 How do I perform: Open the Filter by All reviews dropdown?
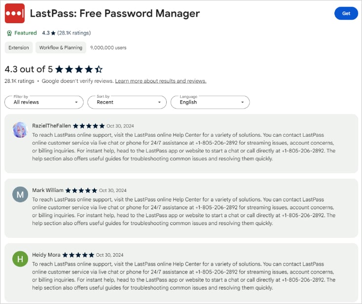[x=43, y=102]
